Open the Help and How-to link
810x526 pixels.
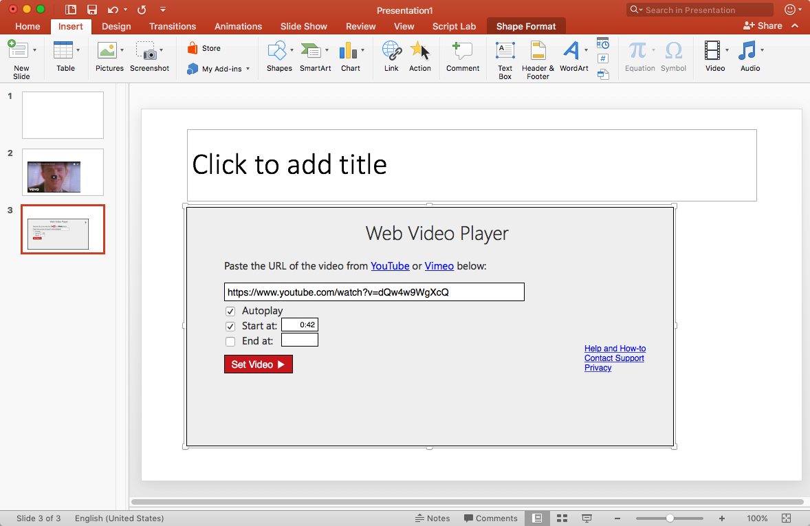point(615,349)
